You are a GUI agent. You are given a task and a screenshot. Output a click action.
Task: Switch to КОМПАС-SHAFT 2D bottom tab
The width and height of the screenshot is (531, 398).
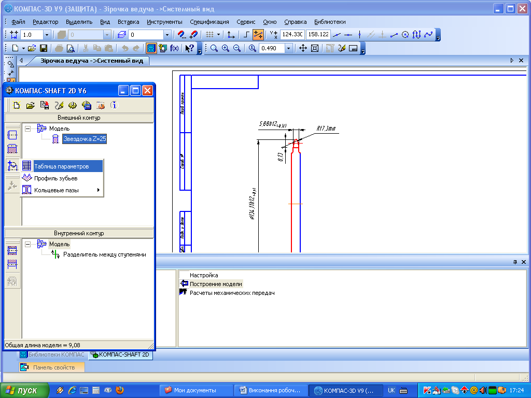120,354
